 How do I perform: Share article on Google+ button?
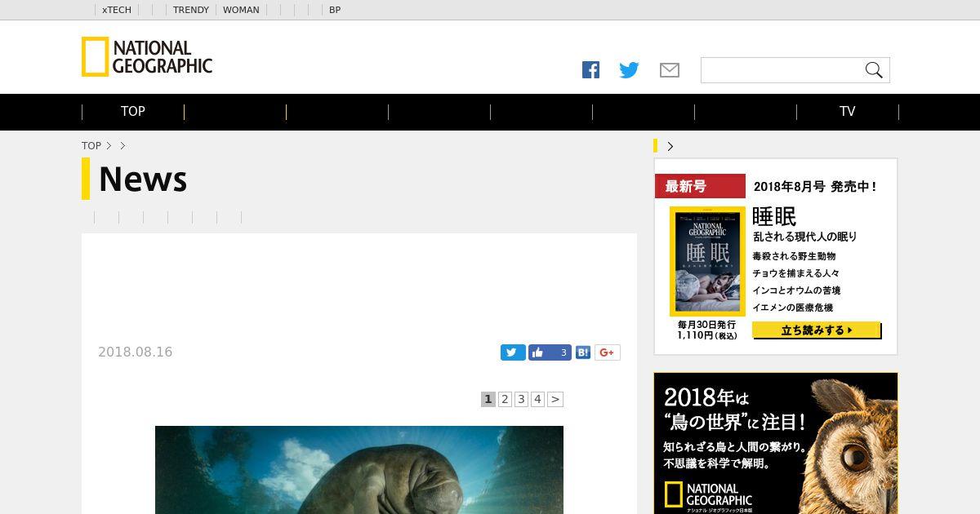click(607, 352)
